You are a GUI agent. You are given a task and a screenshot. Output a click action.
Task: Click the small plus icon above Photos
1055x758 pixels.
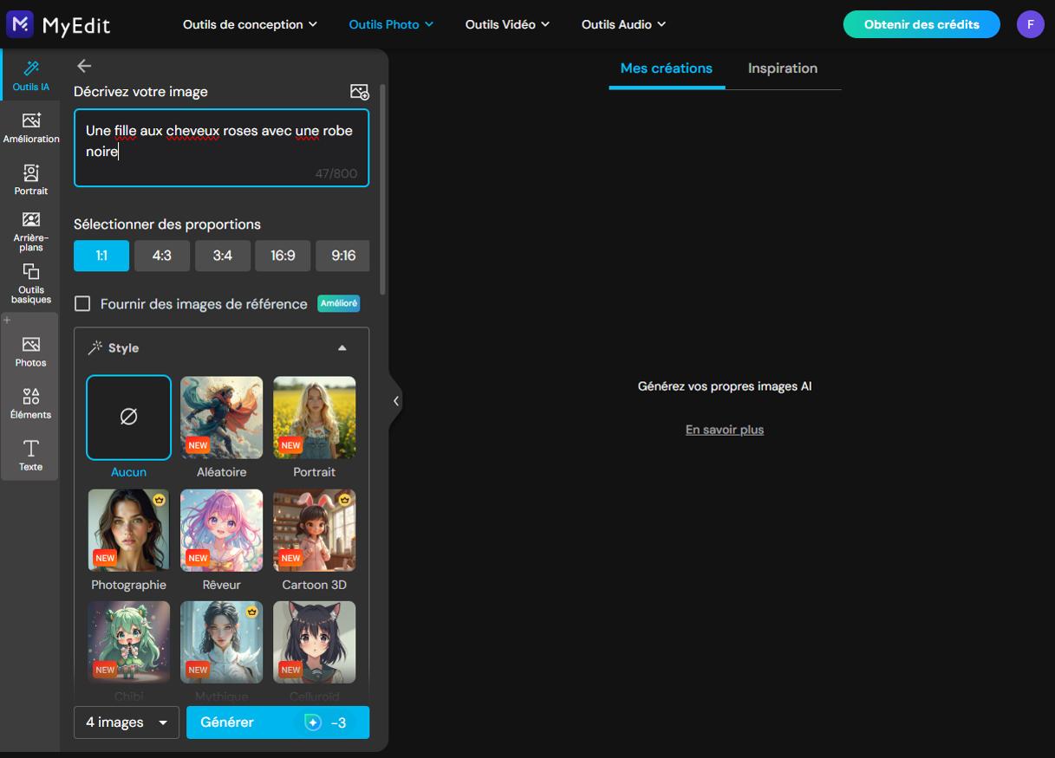(8, 321)
